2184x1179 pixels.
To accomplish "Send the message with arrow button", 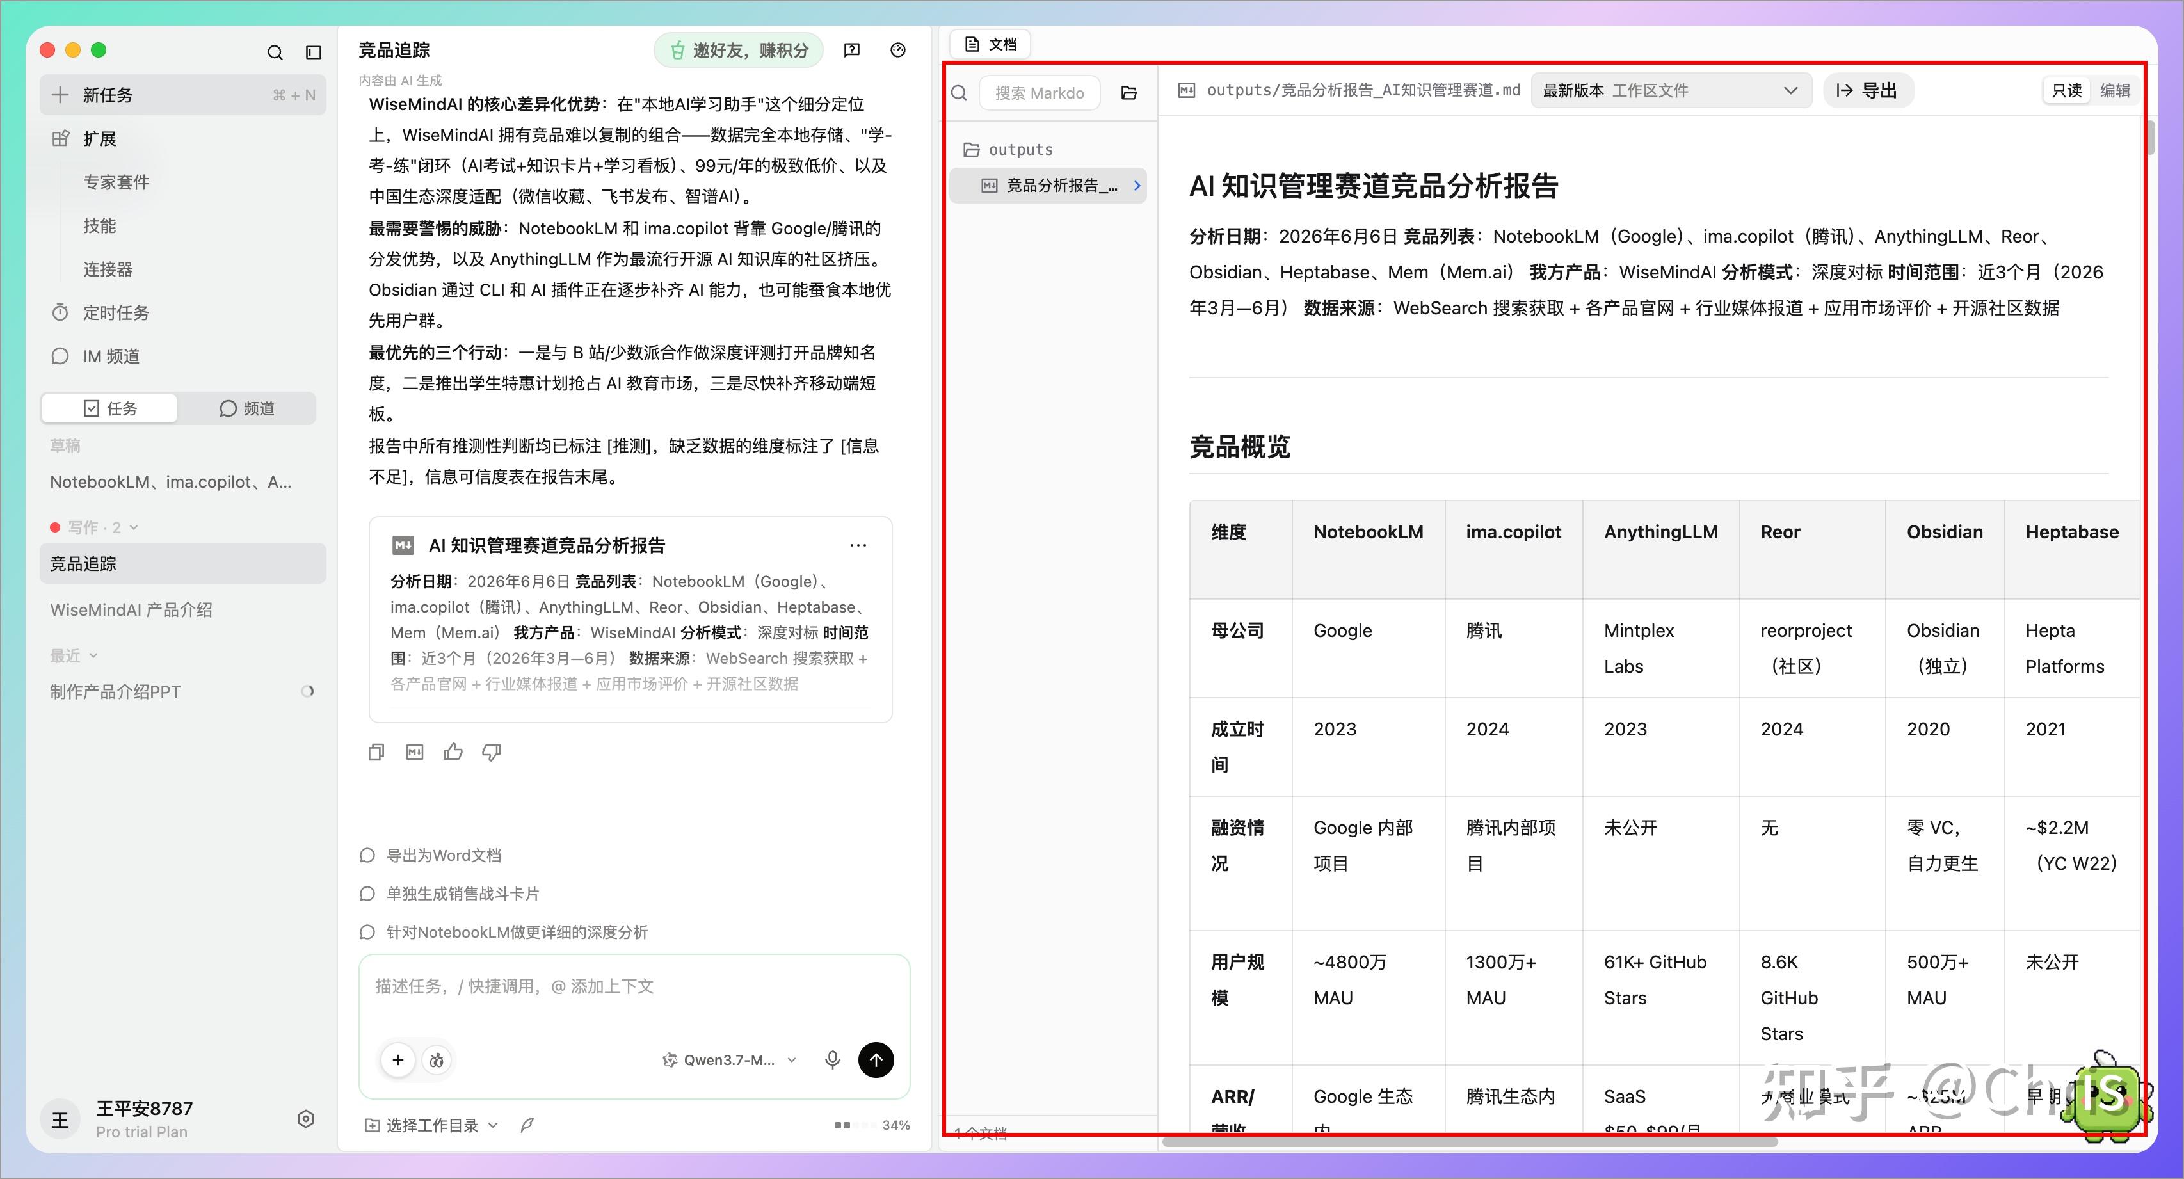I will [876, 1059].
